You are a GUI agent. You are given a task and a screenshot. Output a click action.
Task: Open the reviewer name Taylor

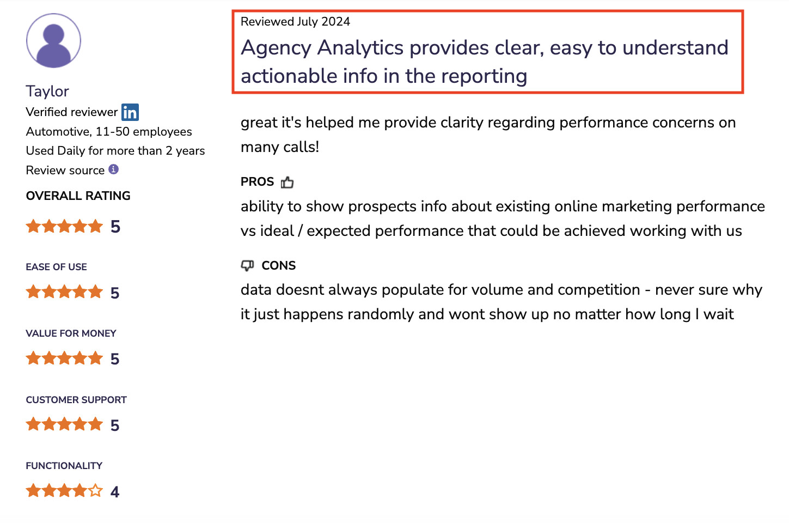click(47, 91)
